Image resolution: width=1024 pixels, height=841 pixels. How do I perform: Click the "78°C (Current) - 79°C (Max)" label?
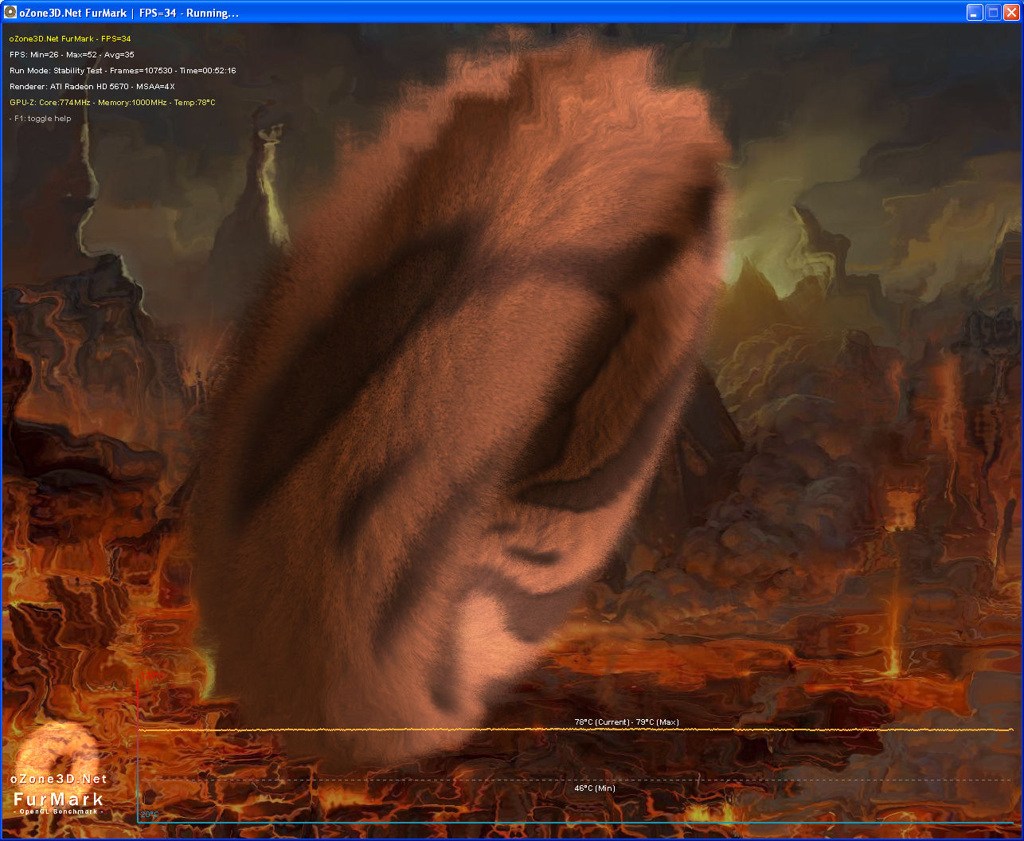point(627,722)
